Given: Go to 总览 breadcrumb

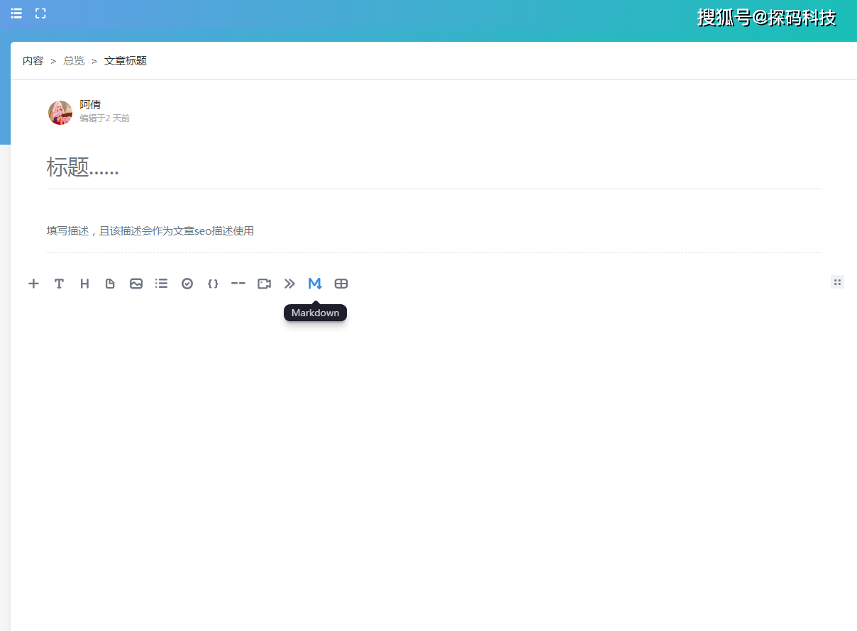Looking at the screenshot, I should coord(74,61).
